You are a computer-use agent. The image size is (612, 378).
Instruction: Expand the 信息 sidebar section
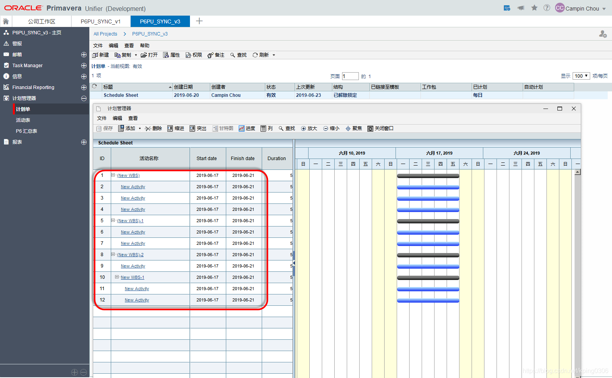84,77
